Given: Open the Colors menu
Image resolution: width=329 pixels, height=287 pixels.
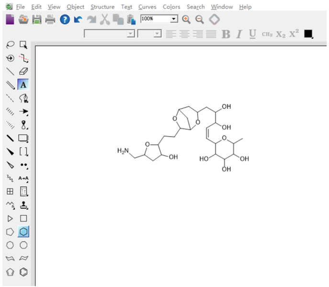Looking at the screenshot, I should click(x=171, y=7).
